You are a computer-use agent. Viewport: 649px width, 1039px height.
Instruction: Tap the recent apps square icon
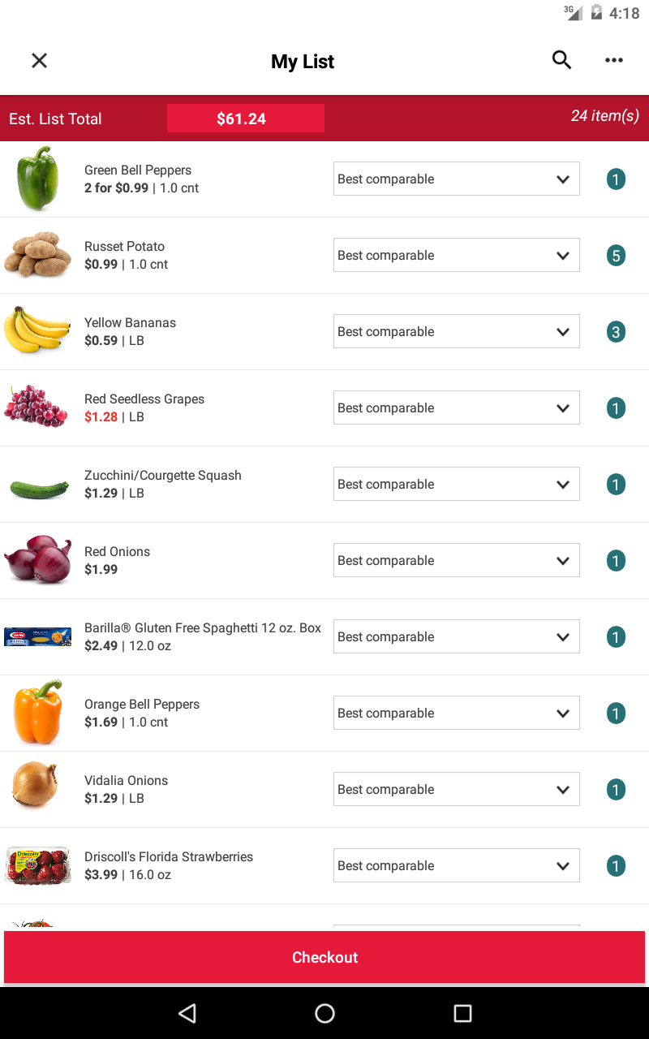click(462, 1012)
